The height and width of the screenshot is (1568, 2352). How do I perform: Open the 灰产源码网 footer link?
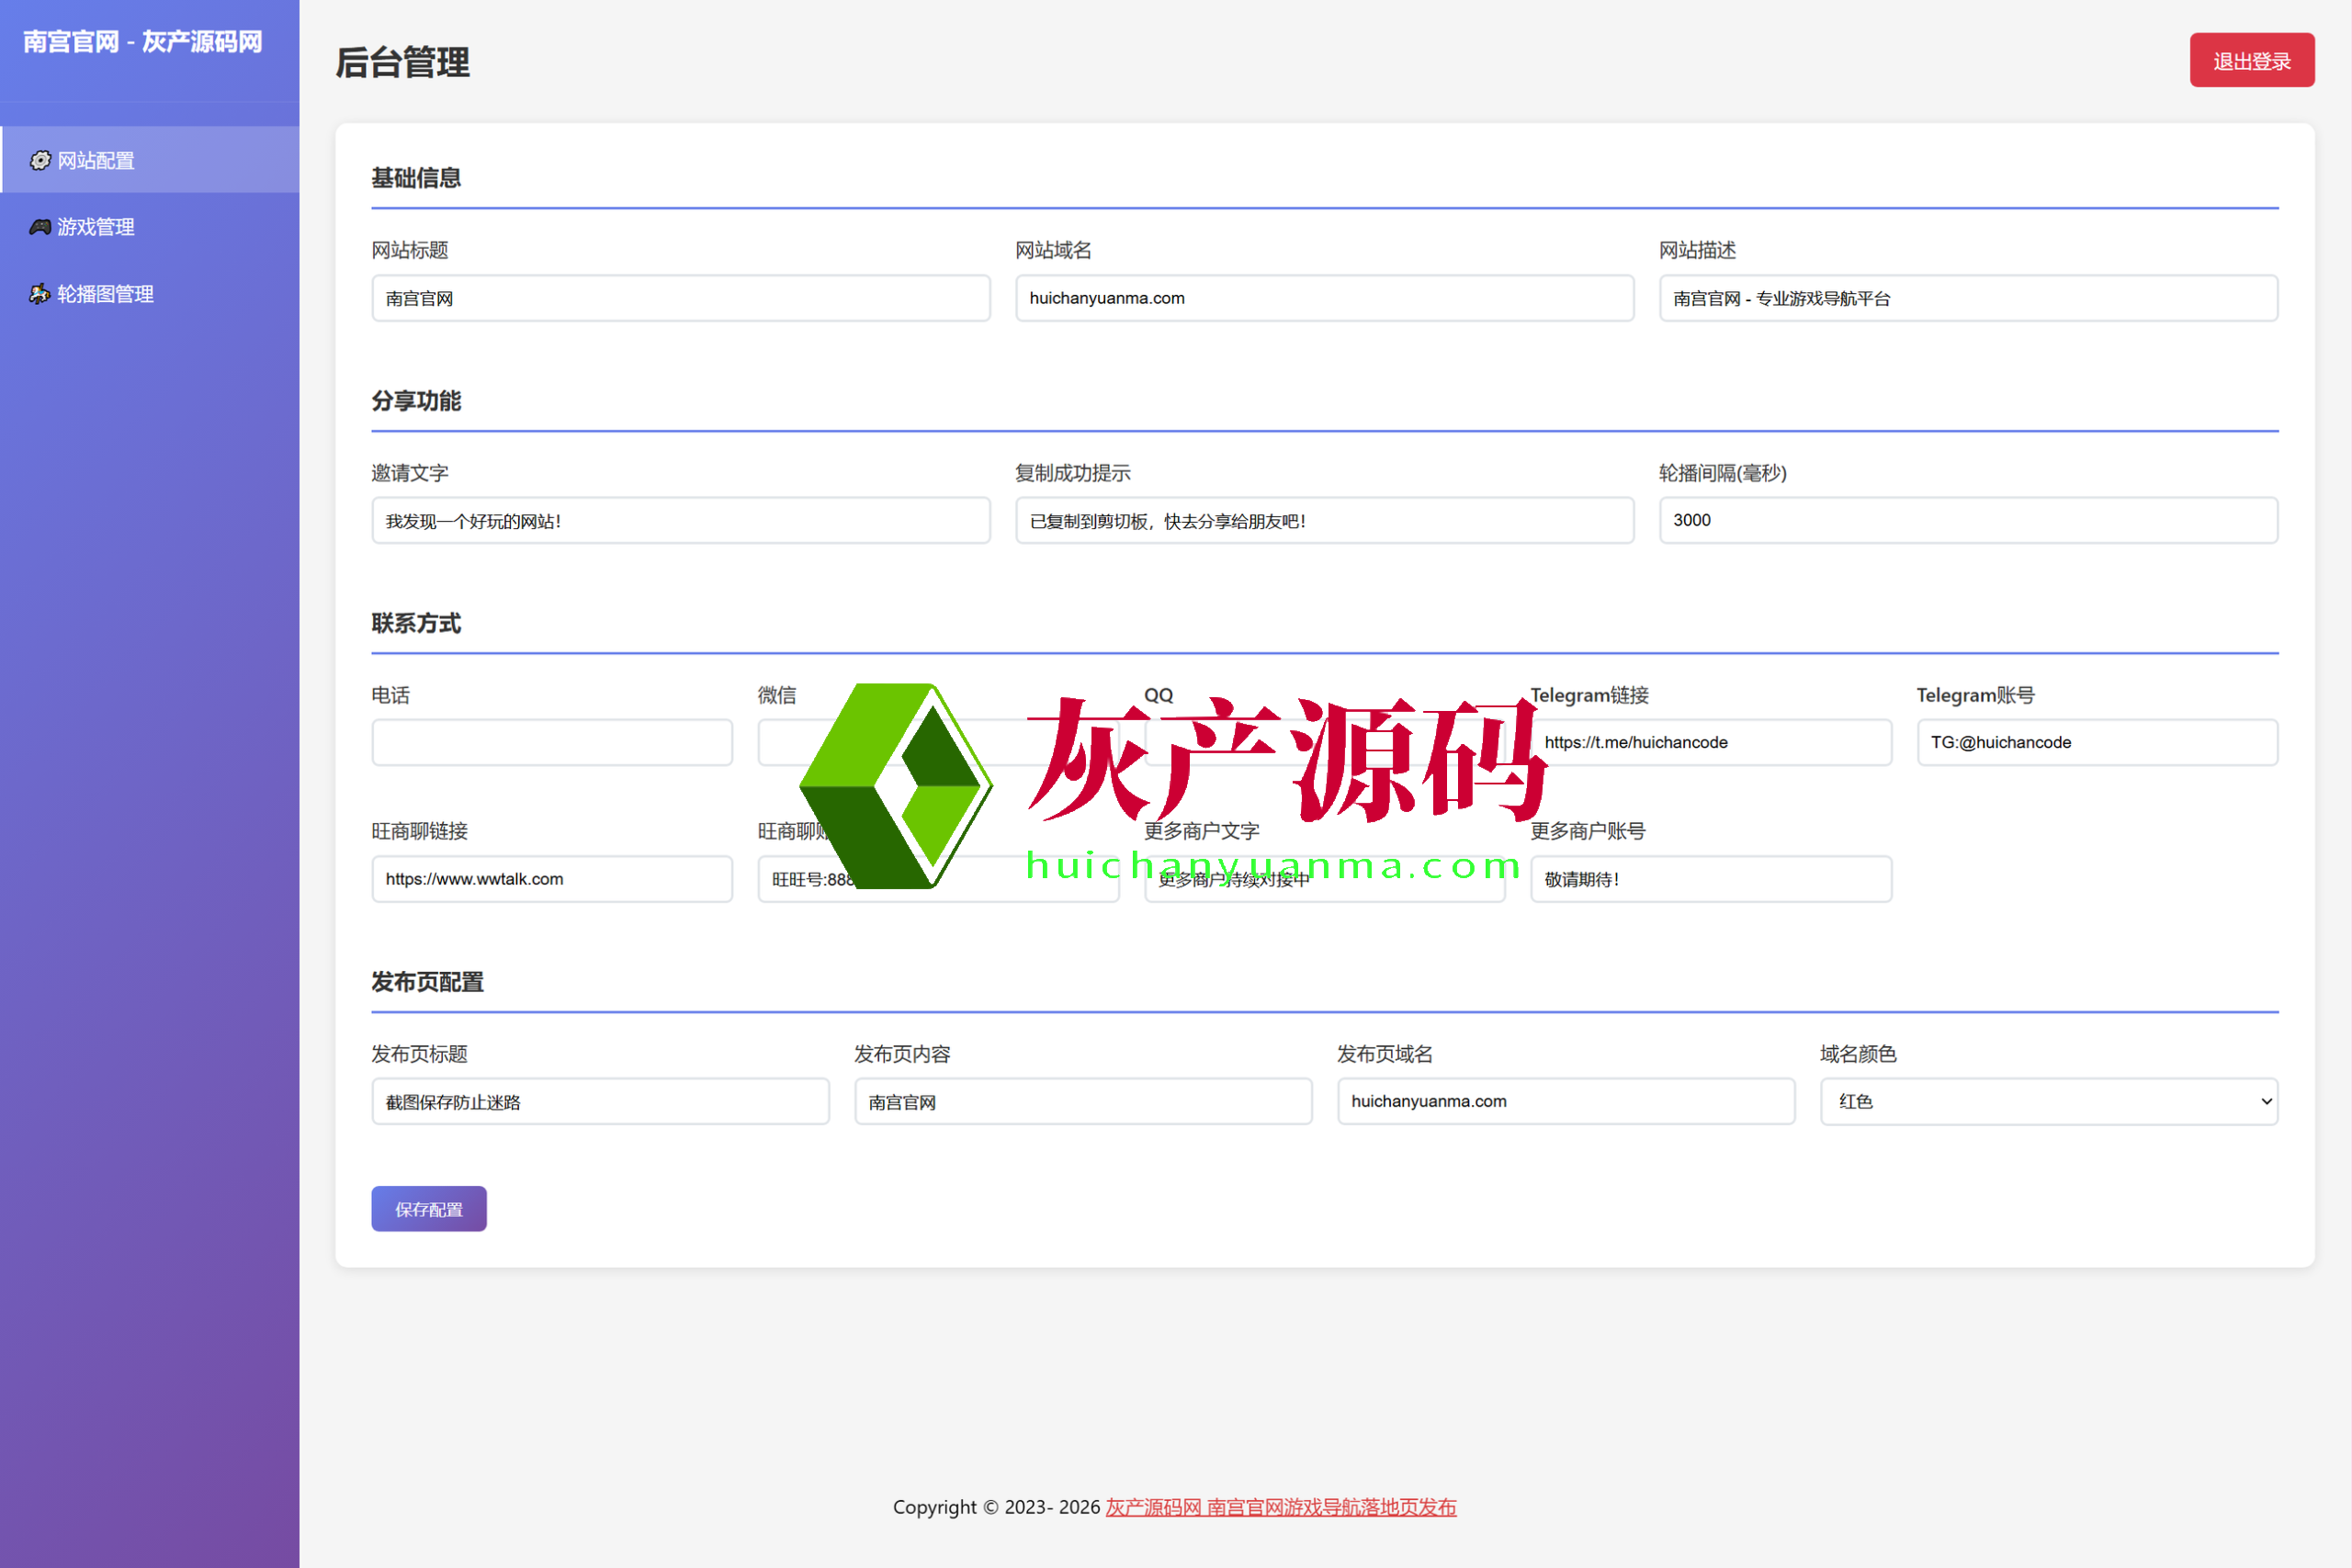coord(1153,1507)
